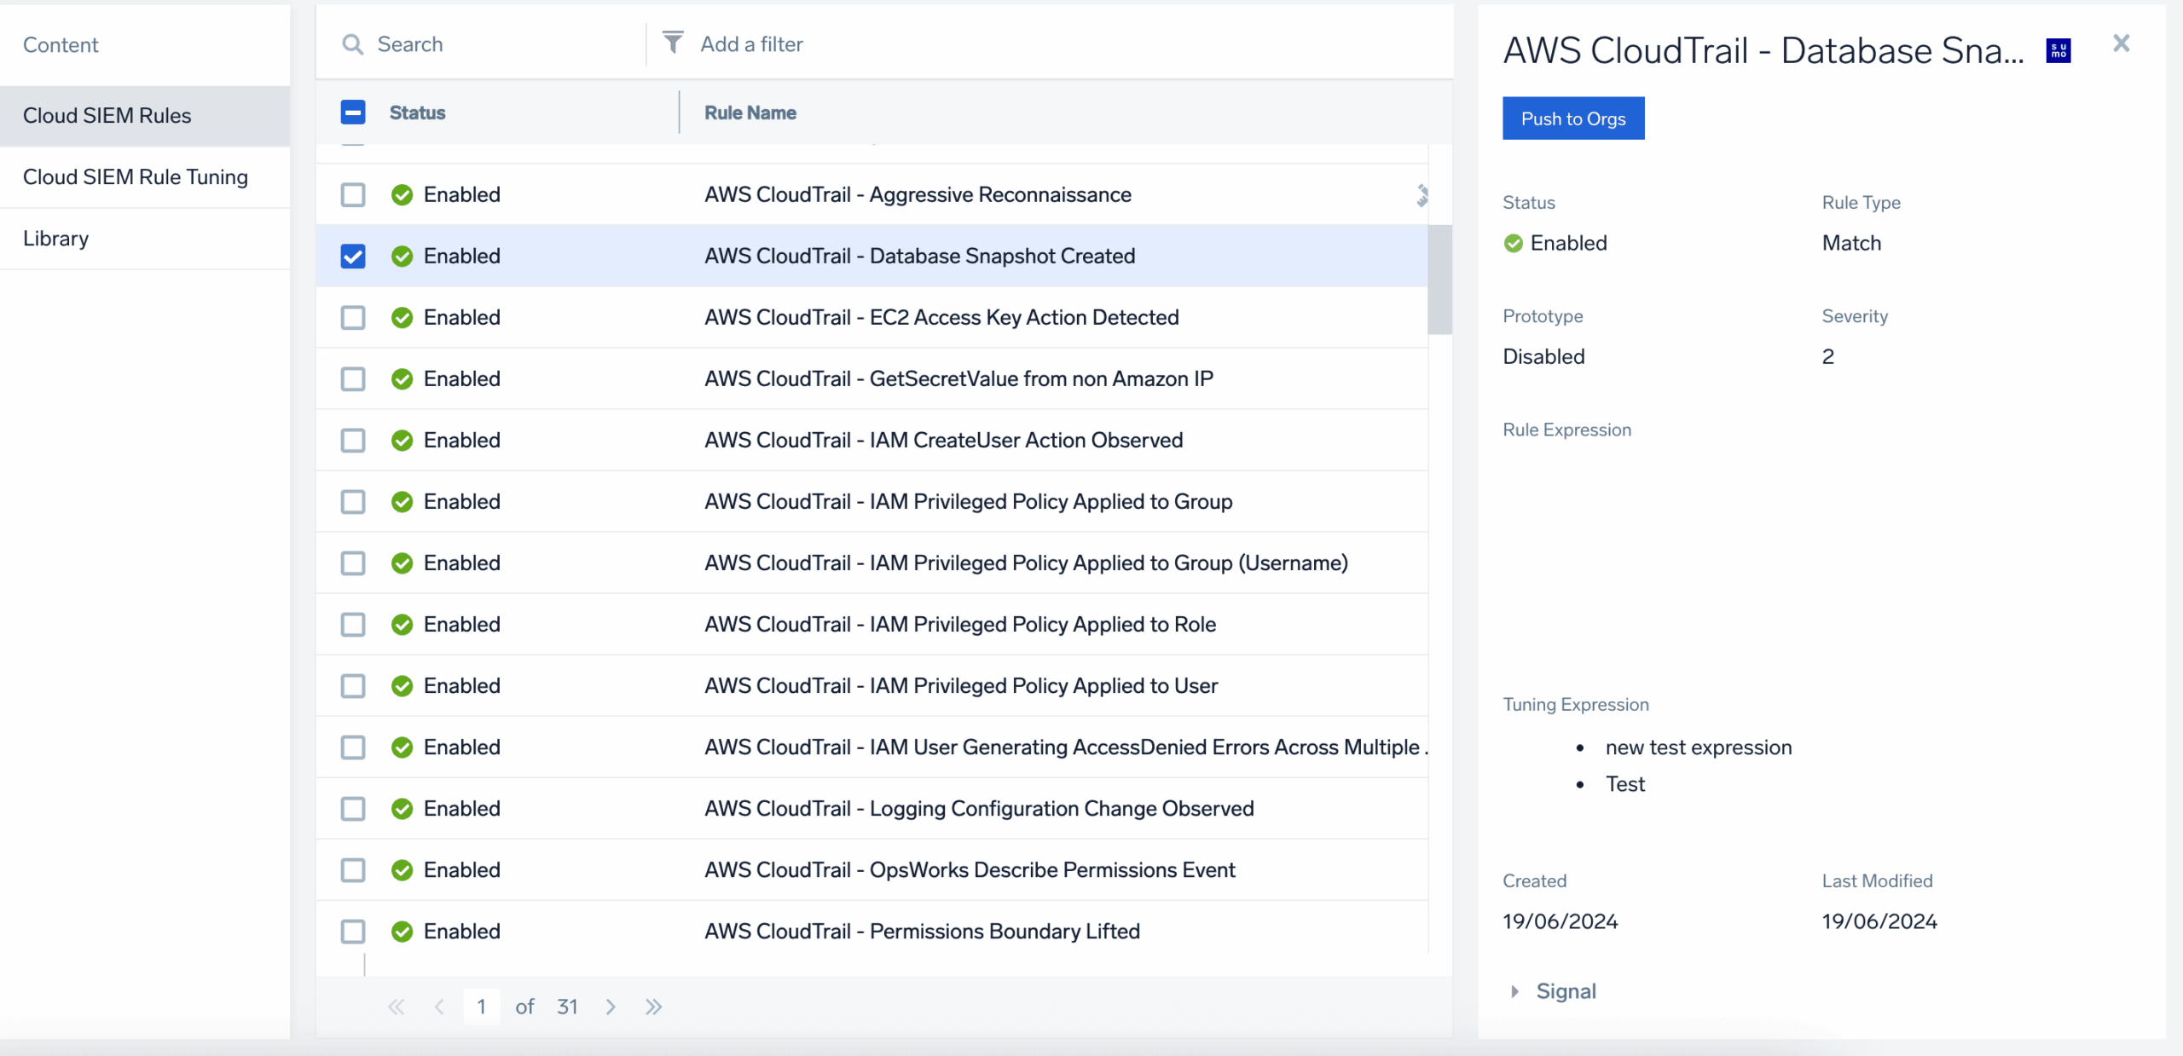Screen dimensions: 2183x1056
Task: Toggle the select-all checkbox in Status header
Action: (353, 112)
